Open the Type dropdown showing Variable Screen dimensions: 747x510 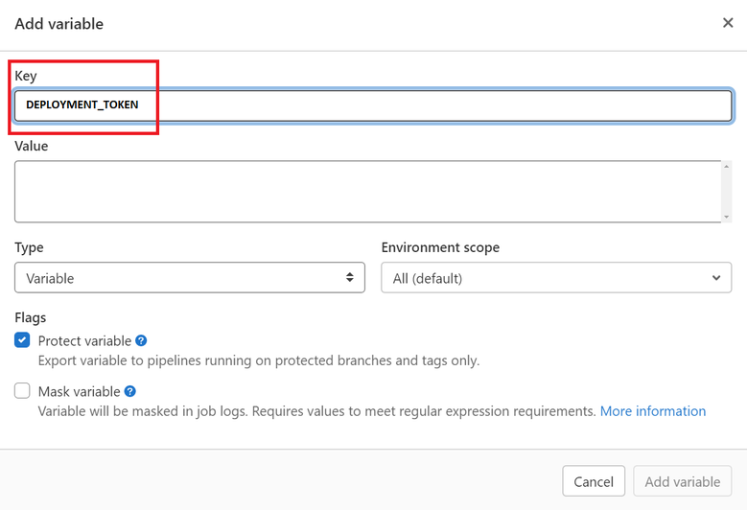[x=189, y=278]
